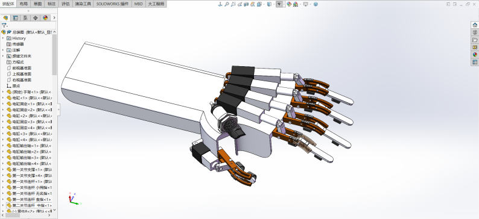Switch to ConfigurationManager tab icon
The width and height of the screenshot is (479, 219).
tap(25, 17)
